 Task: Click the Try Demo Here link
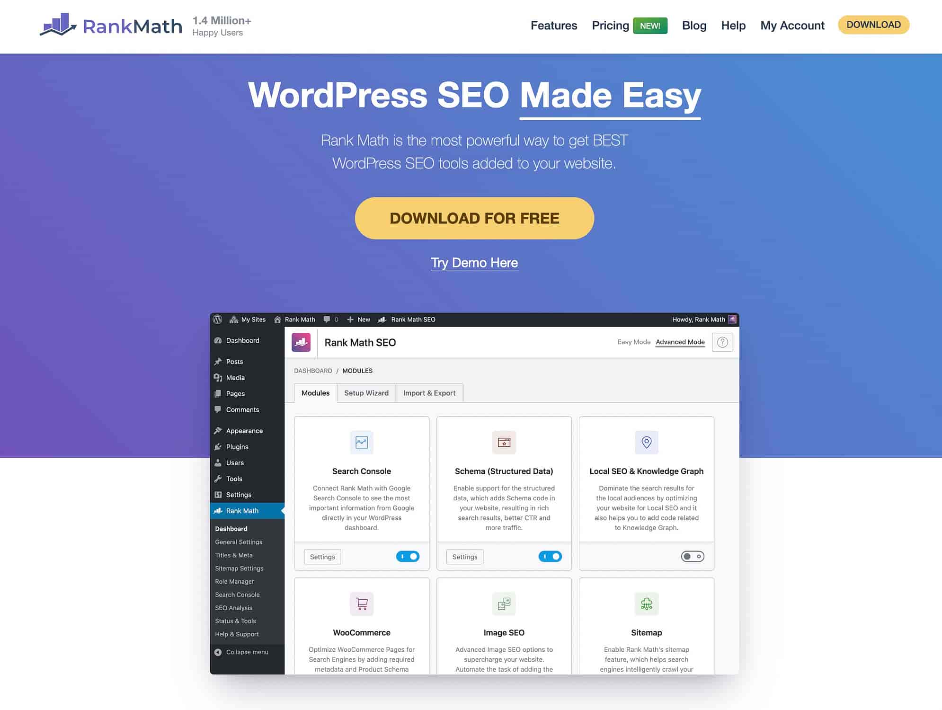click(474, 263)
